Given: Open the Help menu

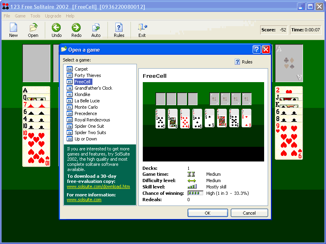Looking at the screenshot, I should 70,16.
